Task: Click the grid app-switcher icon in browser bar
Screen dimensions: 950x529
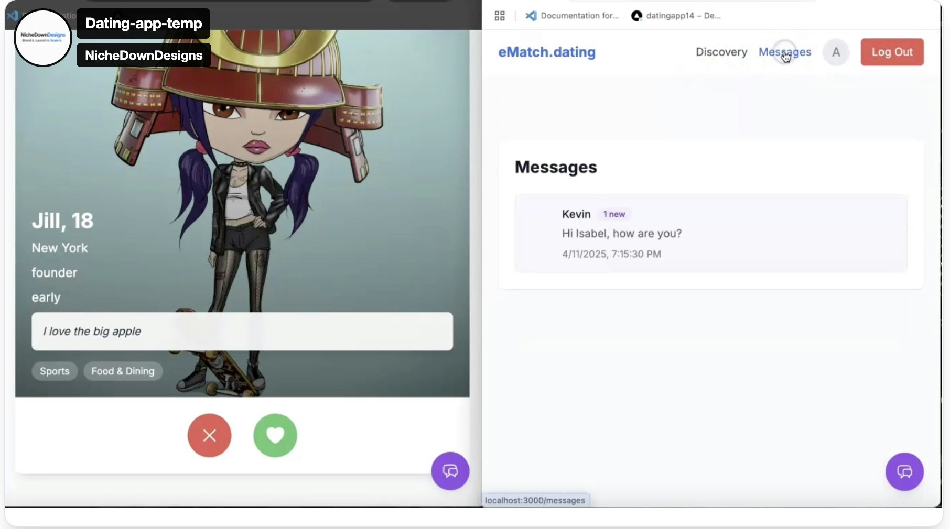Action: pyautogui.click(x=499, y=16)
